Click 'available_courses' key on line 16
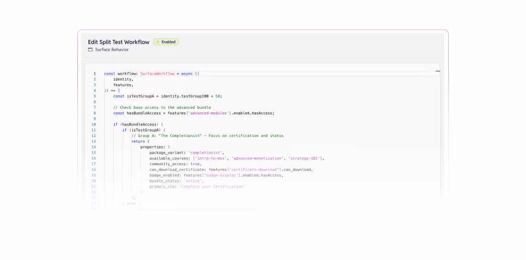Screen dimensions: 526x260 pyautogui.click(x=169, y=158)
